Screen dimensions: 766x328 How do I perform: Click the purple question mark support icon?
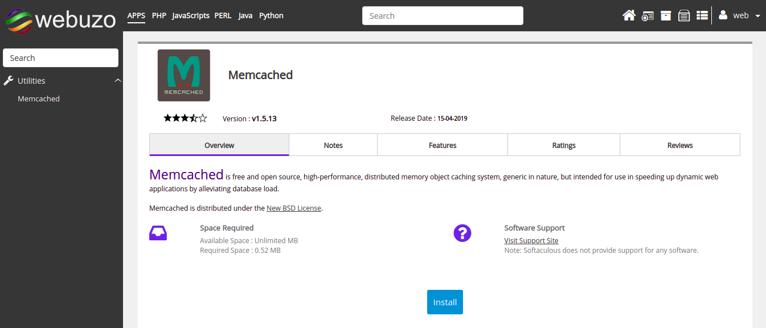click(x=462, y=233)
